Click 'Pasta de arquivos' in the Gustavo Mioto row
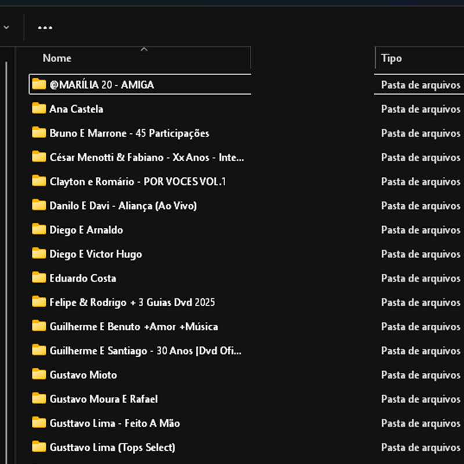 (x=420, y=375)
